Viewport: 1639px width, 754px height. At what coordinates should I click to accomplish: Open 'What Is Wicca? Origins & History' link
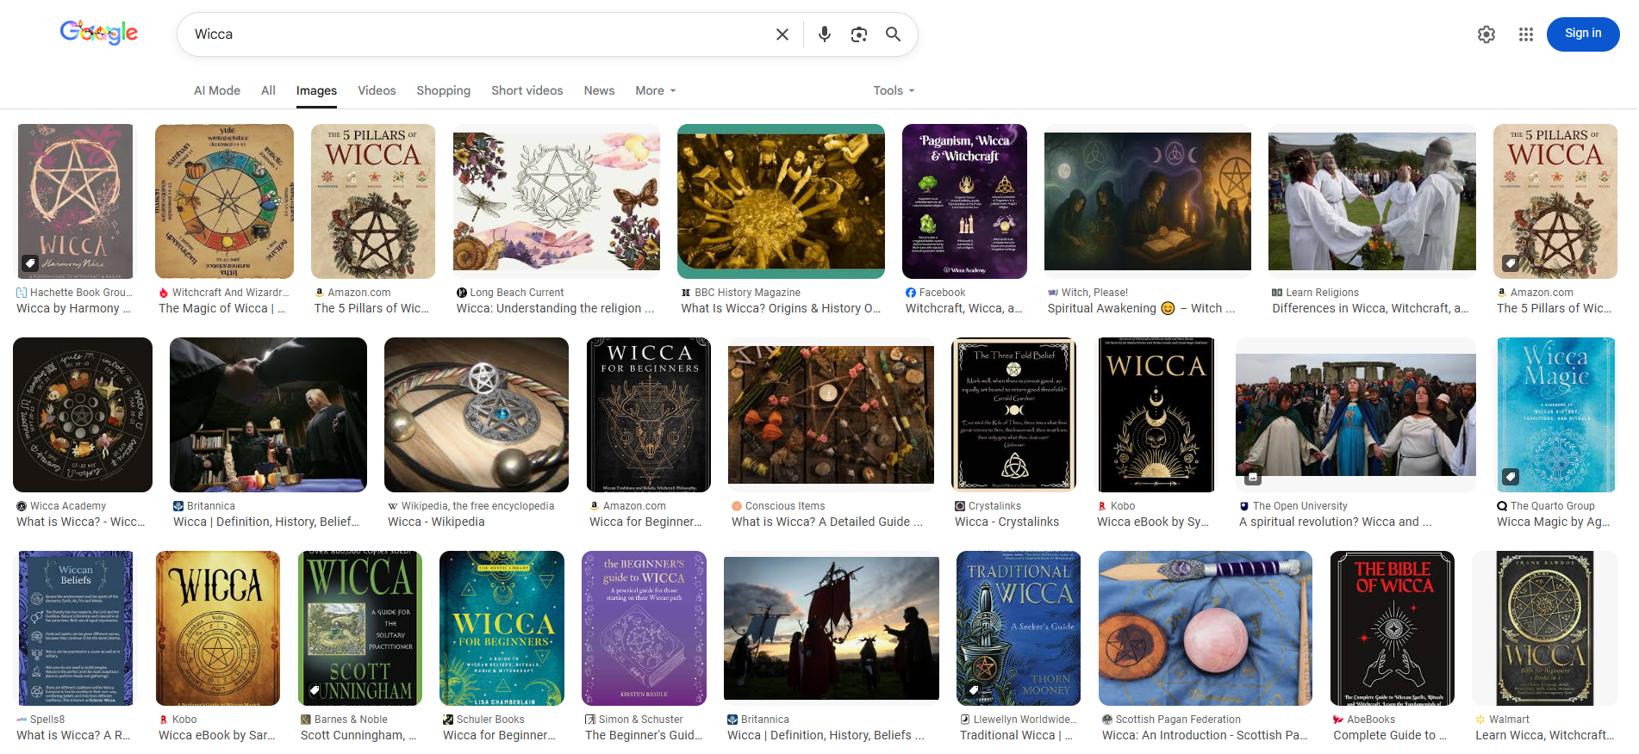[x=781, y=308]
